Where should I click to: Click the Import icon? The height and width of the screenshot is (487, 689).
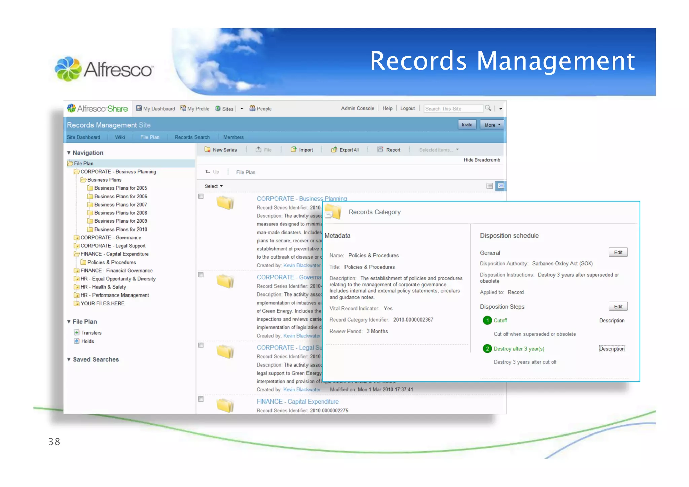293,149
